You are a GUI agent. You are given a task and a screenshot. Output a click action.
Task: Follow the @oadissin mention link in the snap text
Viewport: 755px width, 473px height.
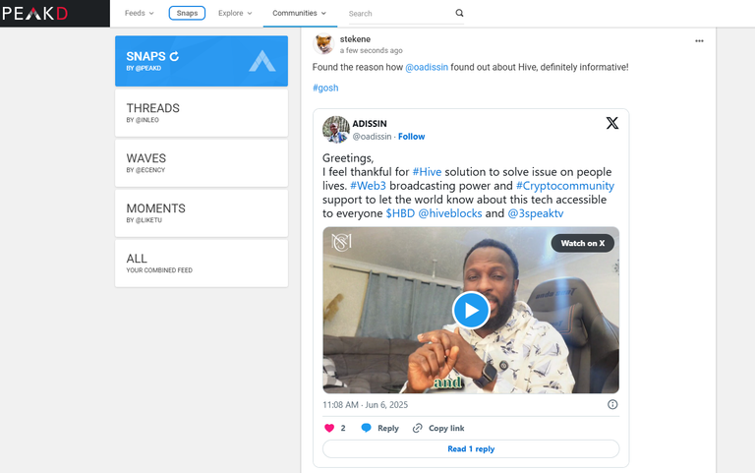point(427,67)
